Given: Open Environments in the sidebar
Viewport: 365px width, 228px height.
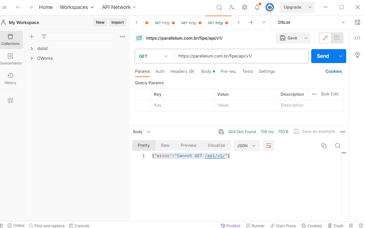Looking at the screenshot, I should coord(10,59).
